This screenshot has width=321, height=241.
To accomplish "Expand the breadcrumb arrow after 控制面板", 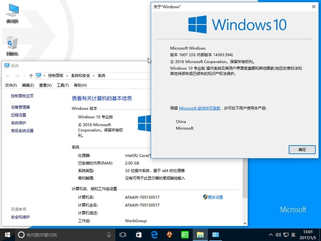I will [68, 75].
